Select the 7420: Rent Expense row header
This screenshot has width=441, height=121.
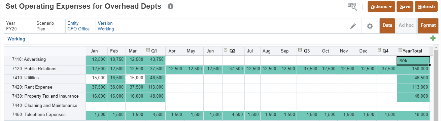pos(45,88)
